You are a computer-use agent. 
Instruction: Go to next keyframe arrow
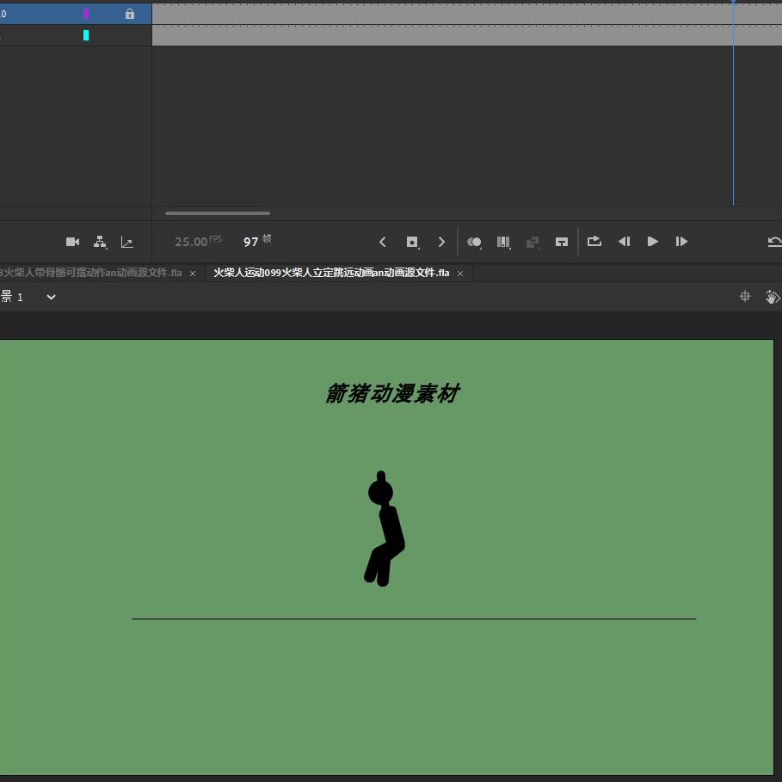[x=441, y=242]
